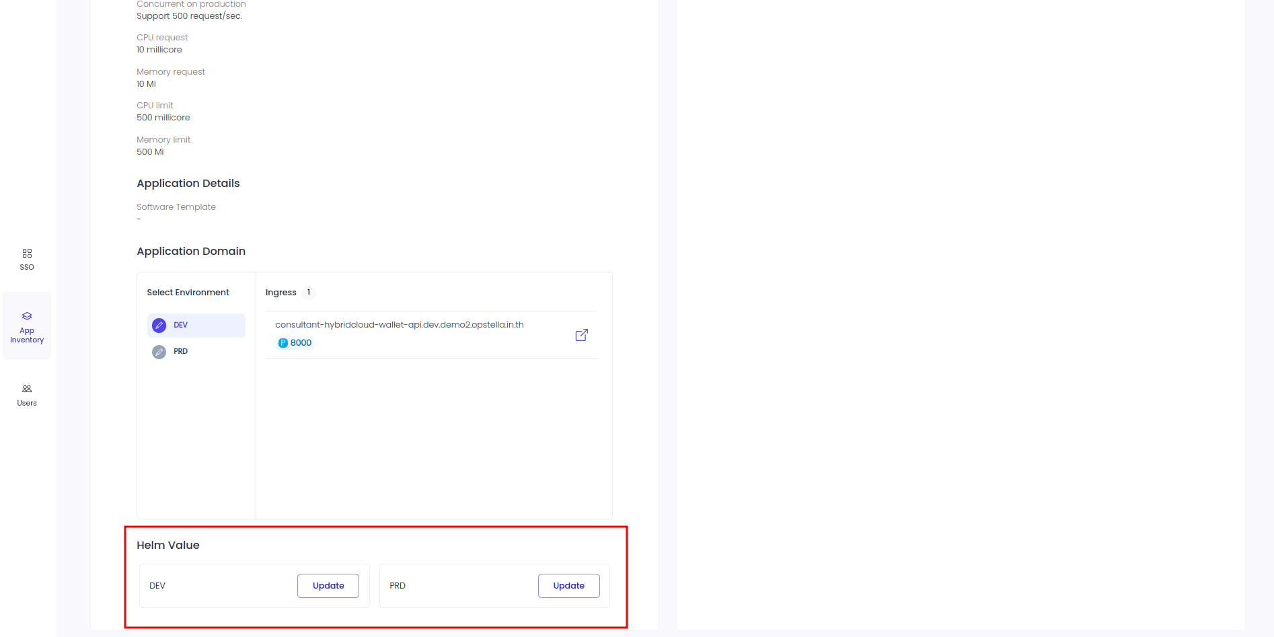Click the Ingress count badge
This screenshot has width=1274, height=637.
pyautogui.click(x=309, y=293)
